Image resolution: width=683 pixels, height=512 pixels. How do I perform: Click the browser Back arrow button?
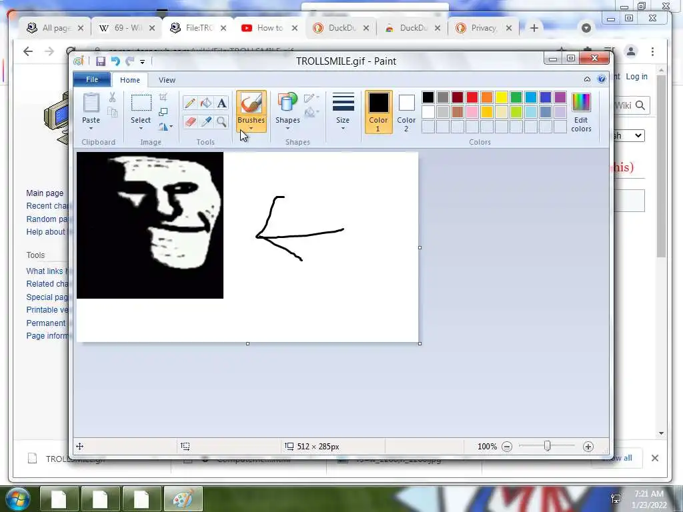(x=28, y=51)
